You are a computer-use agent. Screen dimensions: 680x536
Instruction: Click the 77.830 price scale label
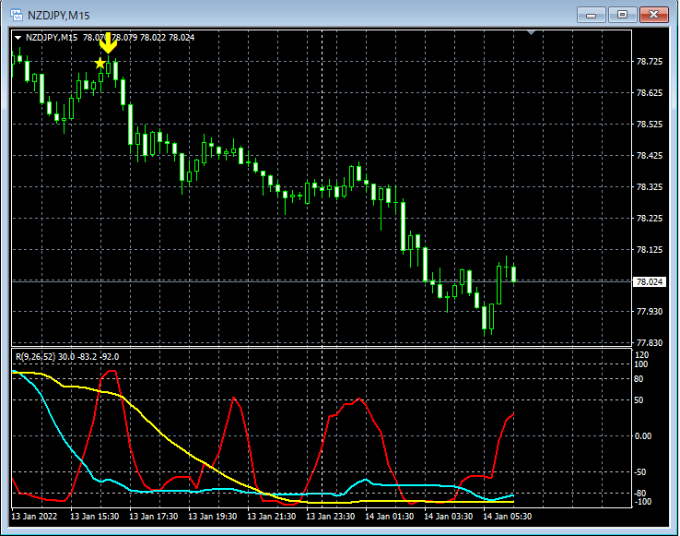pos(650,342)
